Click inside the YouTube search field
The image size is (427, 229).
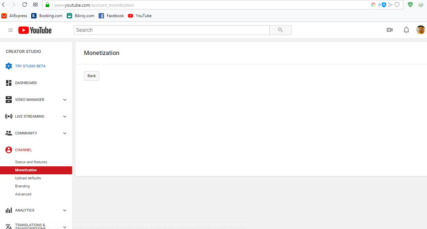tap(171, 30)
